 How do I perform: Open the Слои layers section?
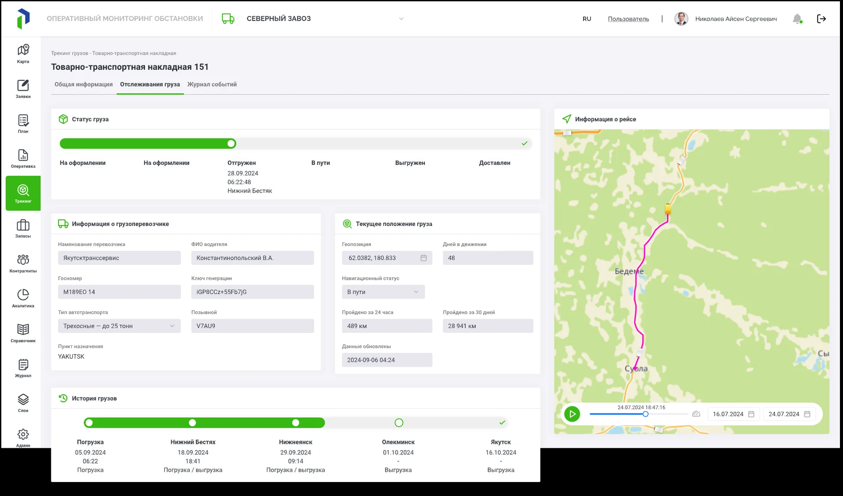pos(23,403)
